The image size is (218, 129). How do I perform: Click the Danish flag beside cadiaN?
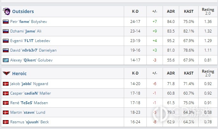coord(6,93)
